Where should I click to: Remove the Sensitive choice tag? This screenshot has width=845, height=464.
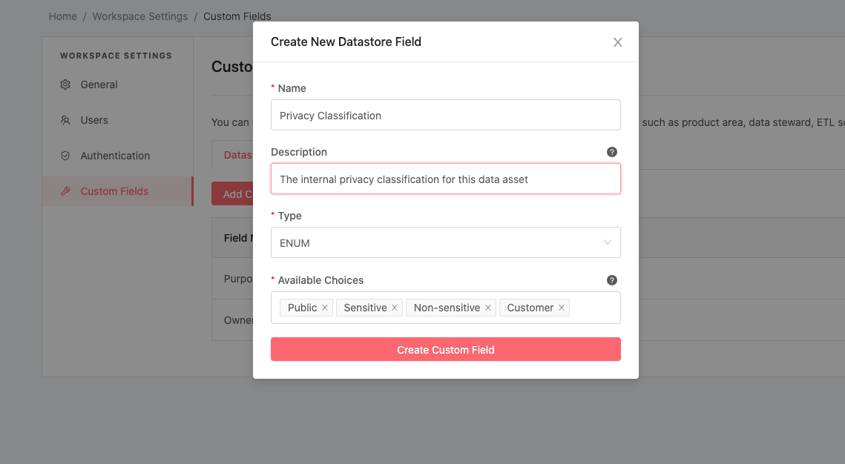(395, 308)
